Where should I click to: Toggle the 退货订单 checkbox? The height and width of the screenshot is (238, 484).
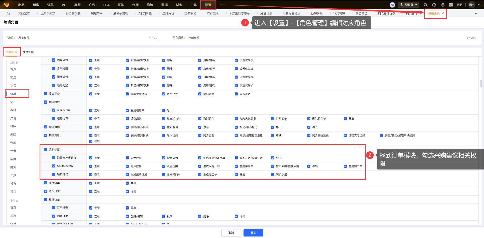click(x=45, y=191)
